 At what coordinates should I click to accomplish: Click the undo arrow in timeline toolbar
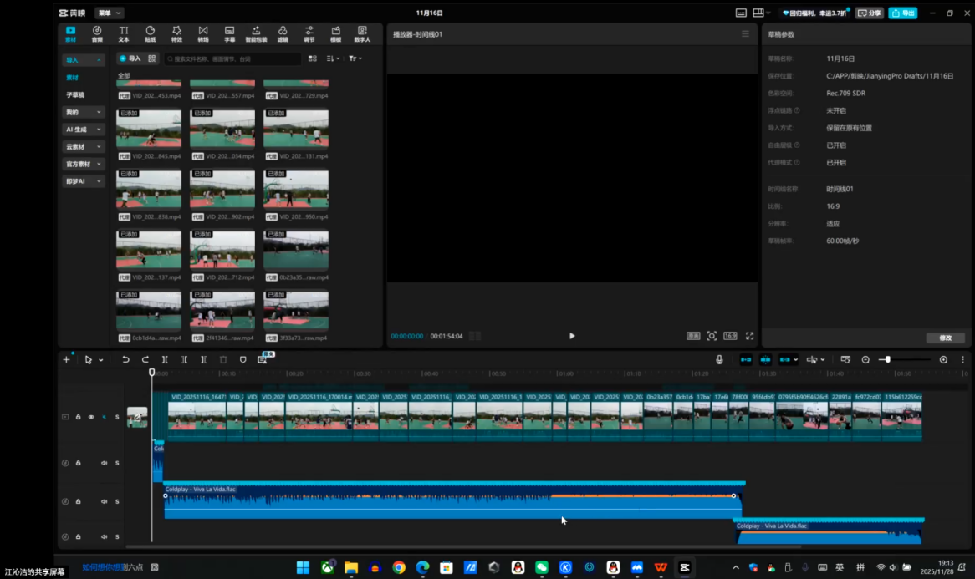pyautogui.click(x=125, y=359)
